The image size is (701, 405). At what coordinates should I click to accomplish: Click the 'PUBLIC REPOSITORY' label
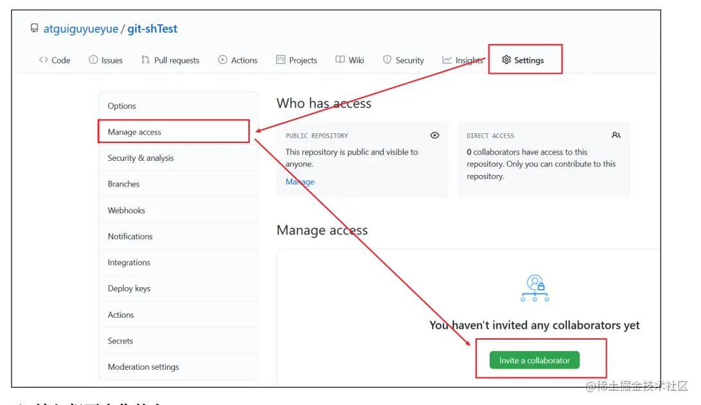316,135
